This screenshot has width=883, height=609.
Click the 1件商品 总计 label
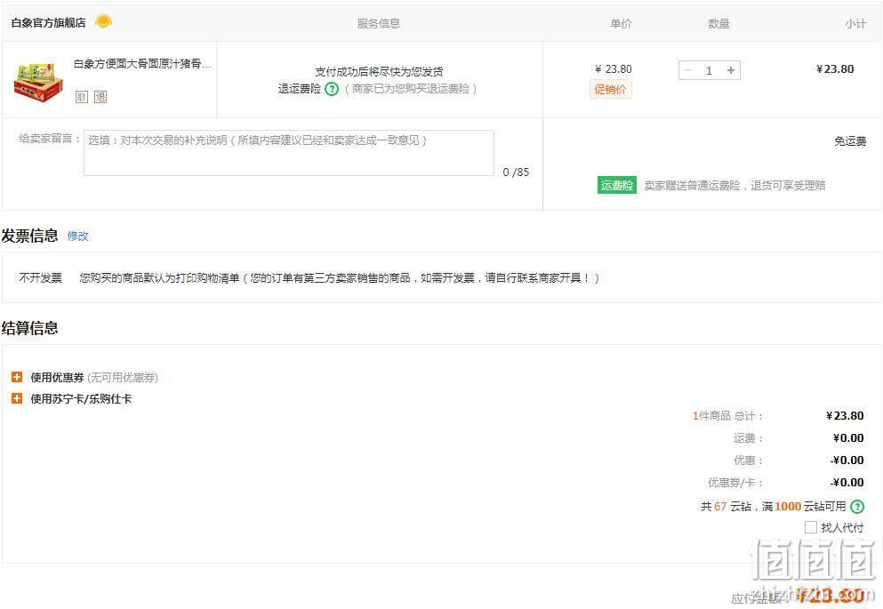click(727, 416)
